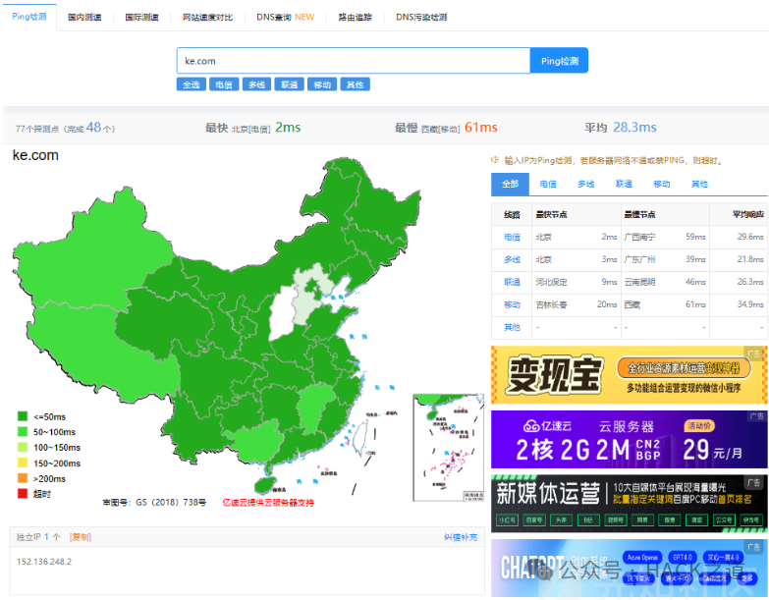Toggle the 电信 line filter below input
Image resolution: width=769 pixels, height=600 pixels.
pyautogui.click(x=224, y=84)
